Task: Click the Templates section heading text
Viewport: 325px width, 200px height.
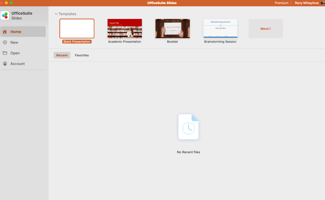Action: (67, 14)
